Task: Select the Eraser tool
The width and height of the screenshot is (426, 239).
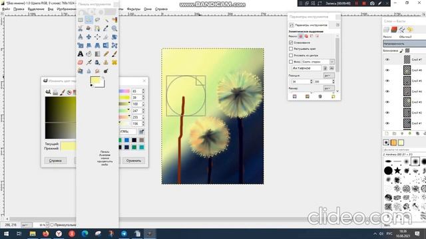Action: [81, 62]
